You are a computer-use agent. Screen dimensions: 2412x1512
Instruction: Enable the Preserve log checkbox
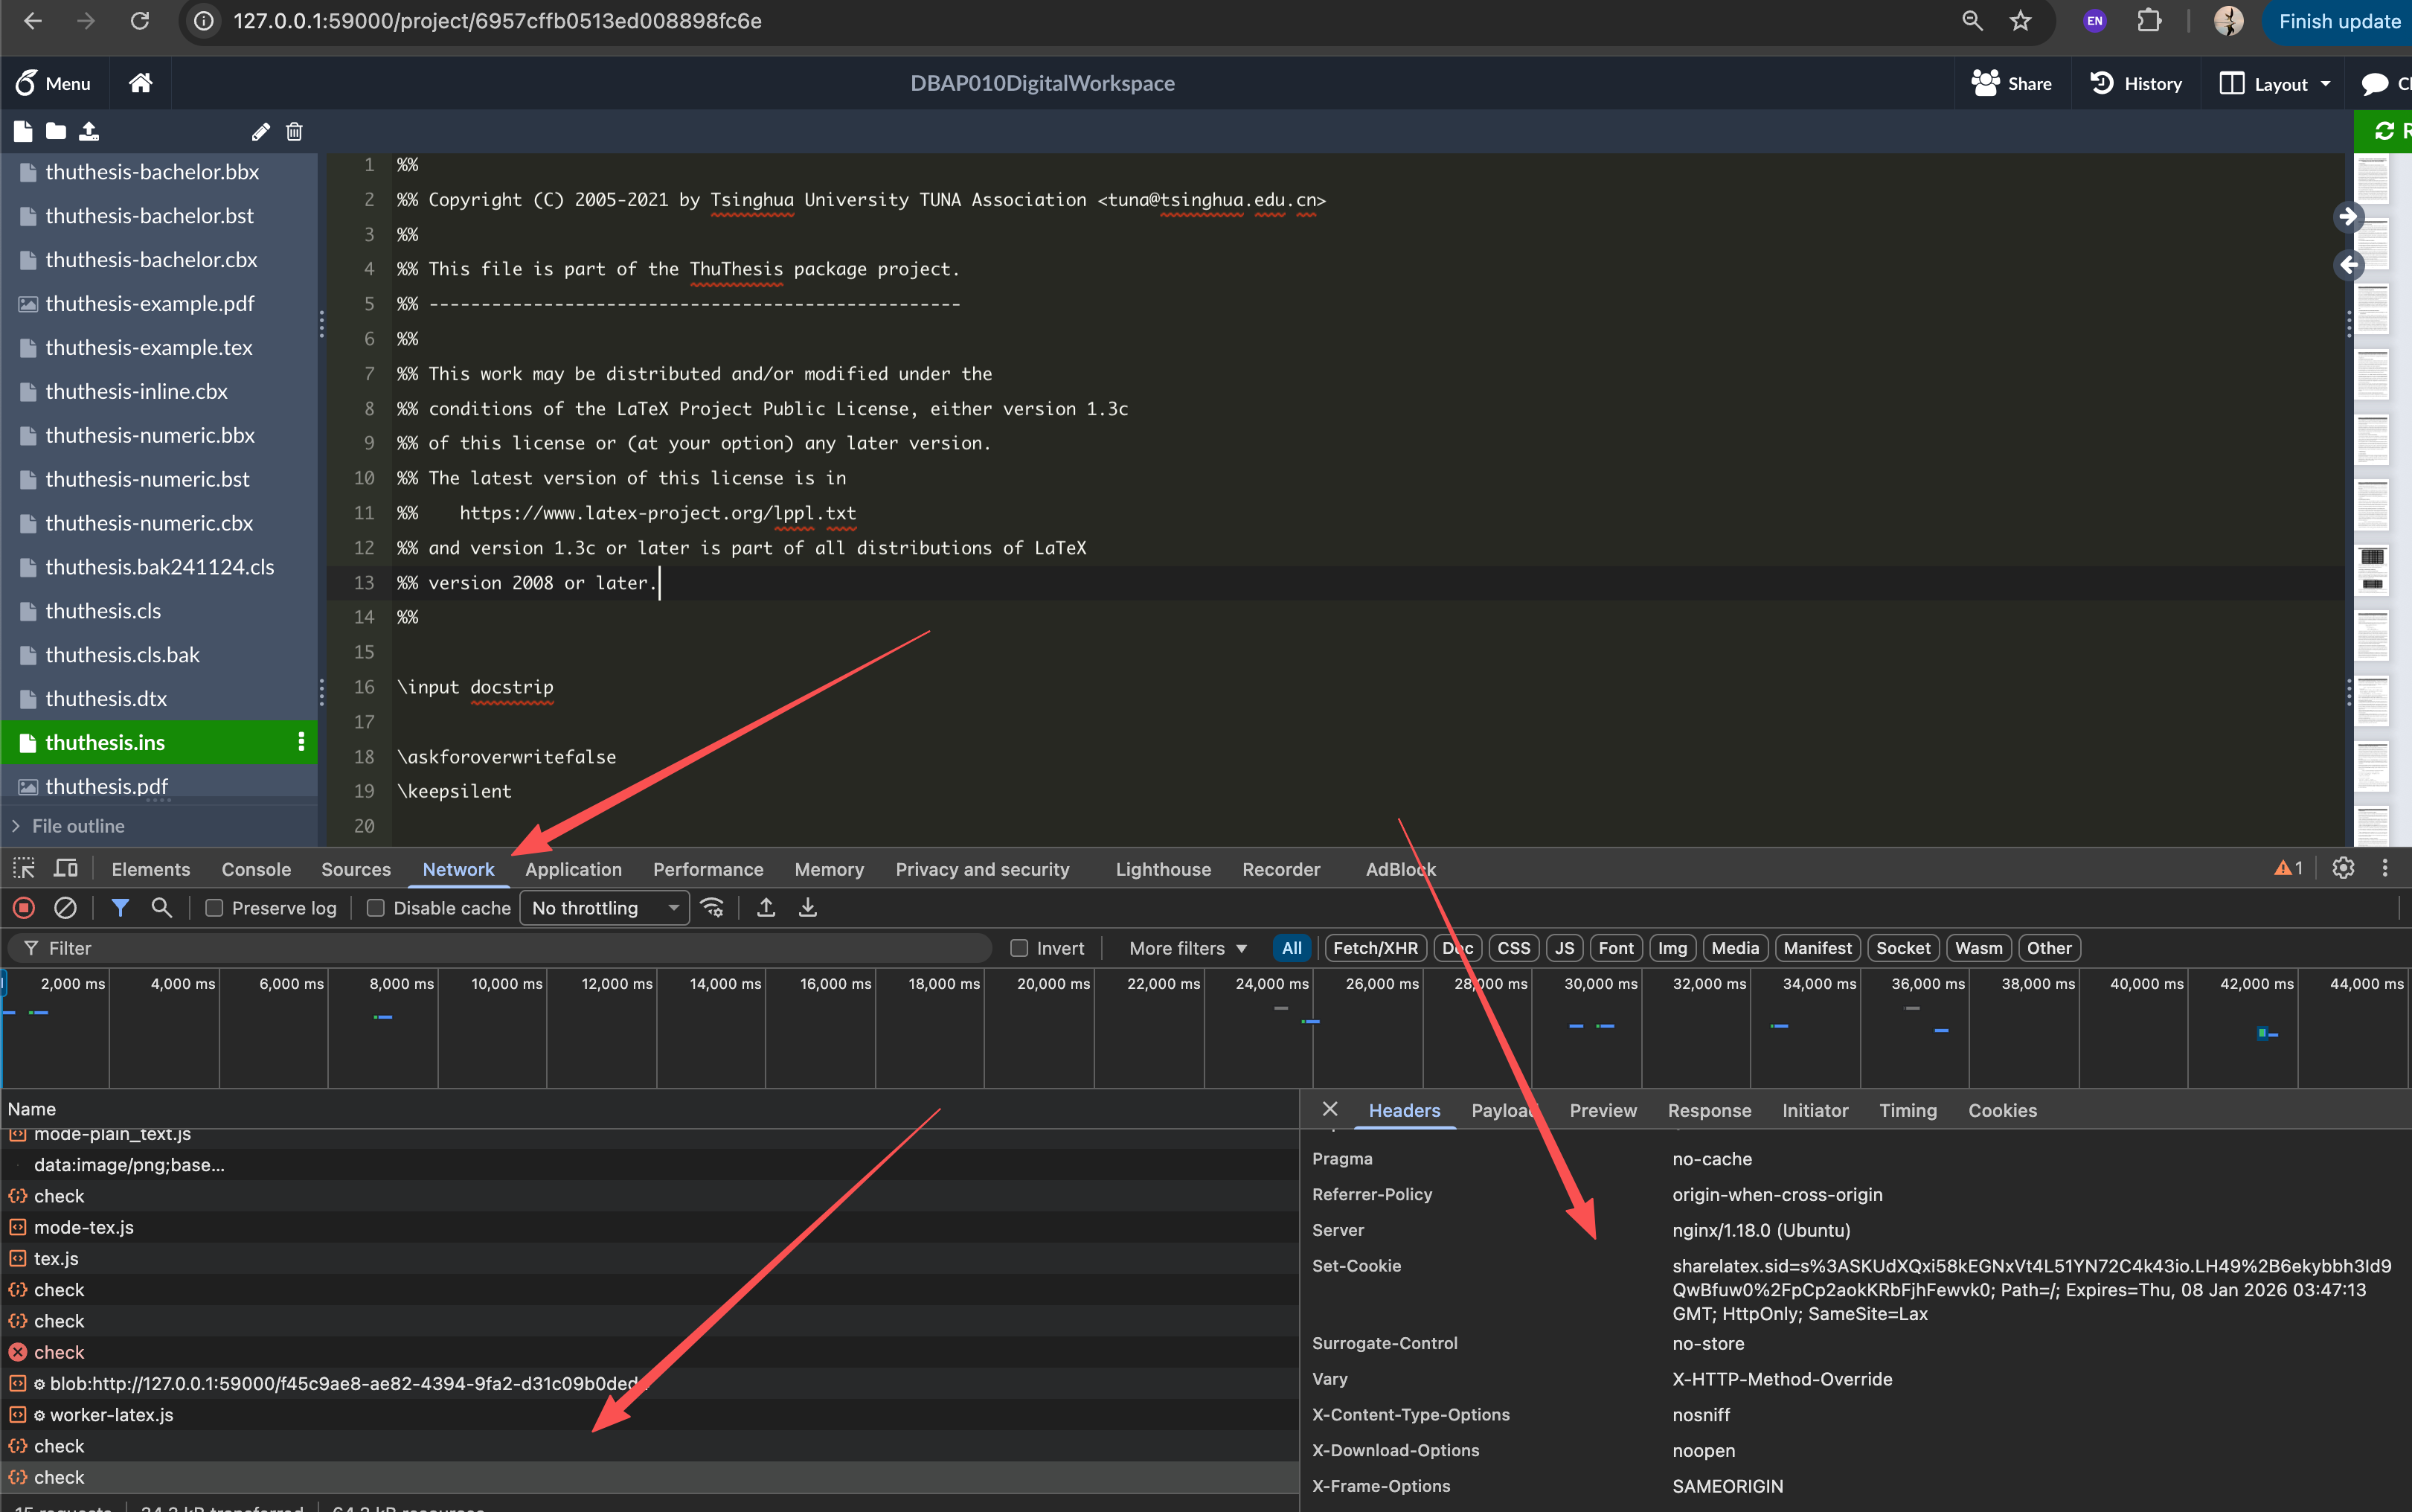coord(214,908)
